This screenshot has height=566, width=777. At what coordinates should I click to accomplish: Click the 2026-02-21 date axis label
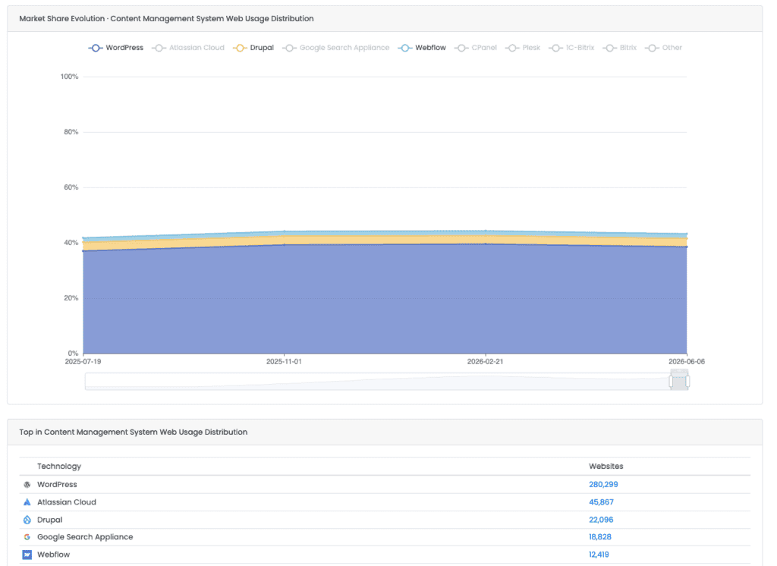coord(485,362)
